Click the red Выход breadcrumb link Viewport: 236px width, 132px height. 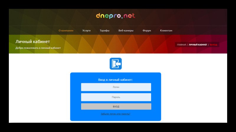coord(213,45)
